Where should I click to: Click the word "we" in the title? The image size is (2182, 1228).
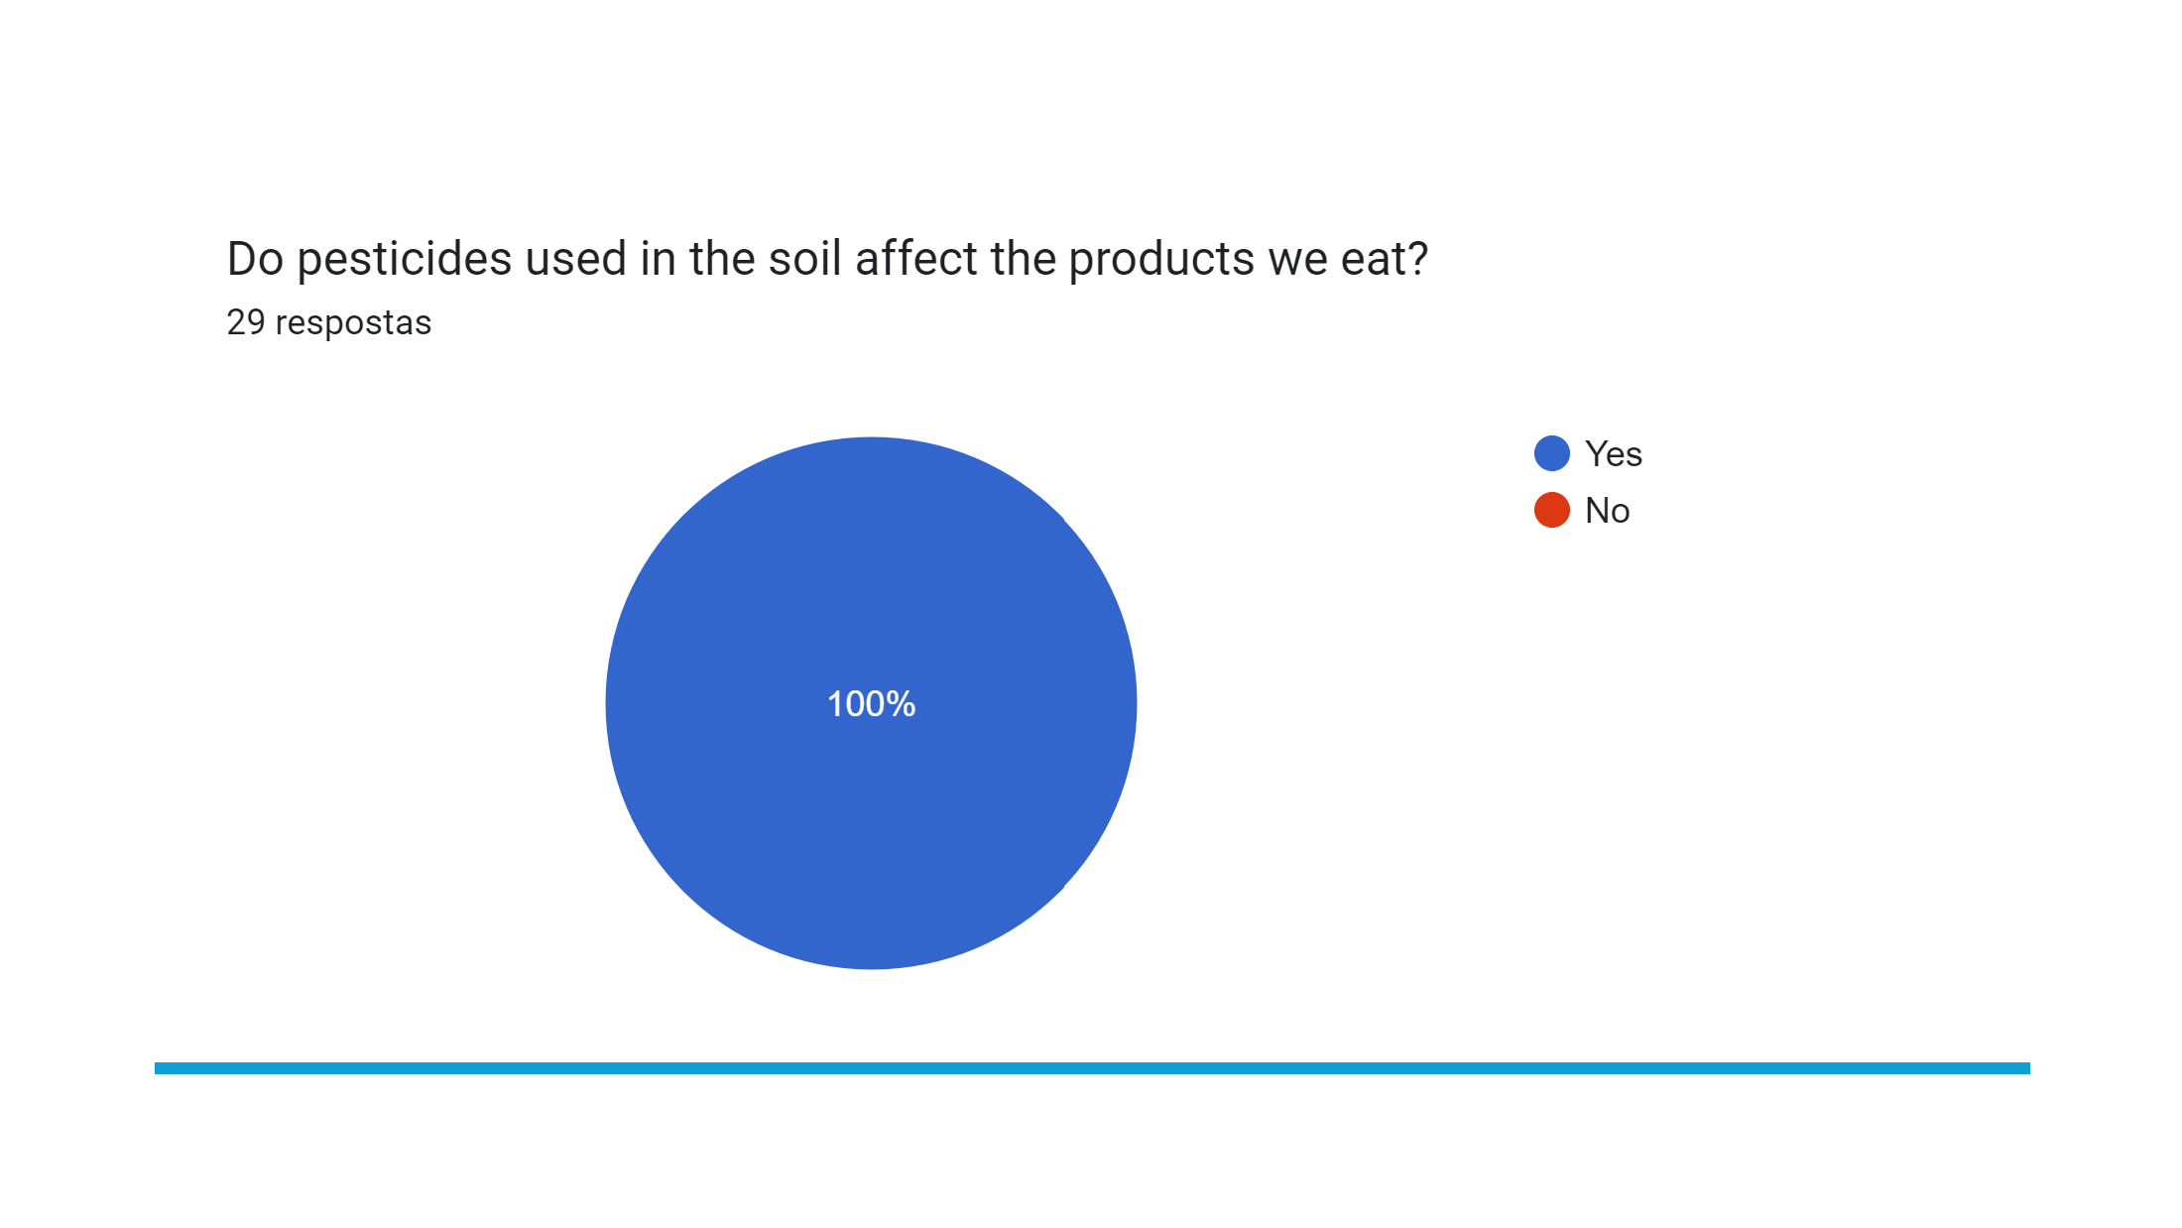(x=1298, y=261)
